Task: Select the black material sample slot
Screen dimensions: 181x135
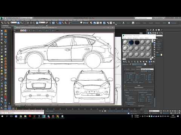Action: pos(137,42)
